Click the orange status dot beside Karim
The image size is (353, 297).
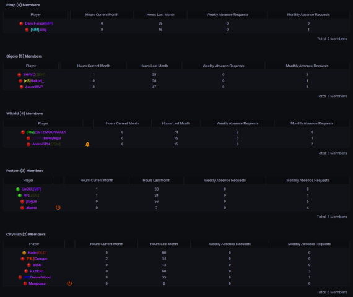pyautogui.click(x=24, y=252)
